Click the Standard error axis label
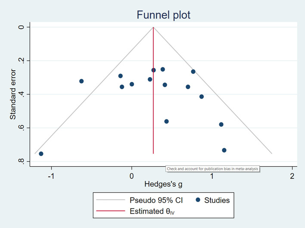Viewport: 305px width, 228px height. pos(13,94)
